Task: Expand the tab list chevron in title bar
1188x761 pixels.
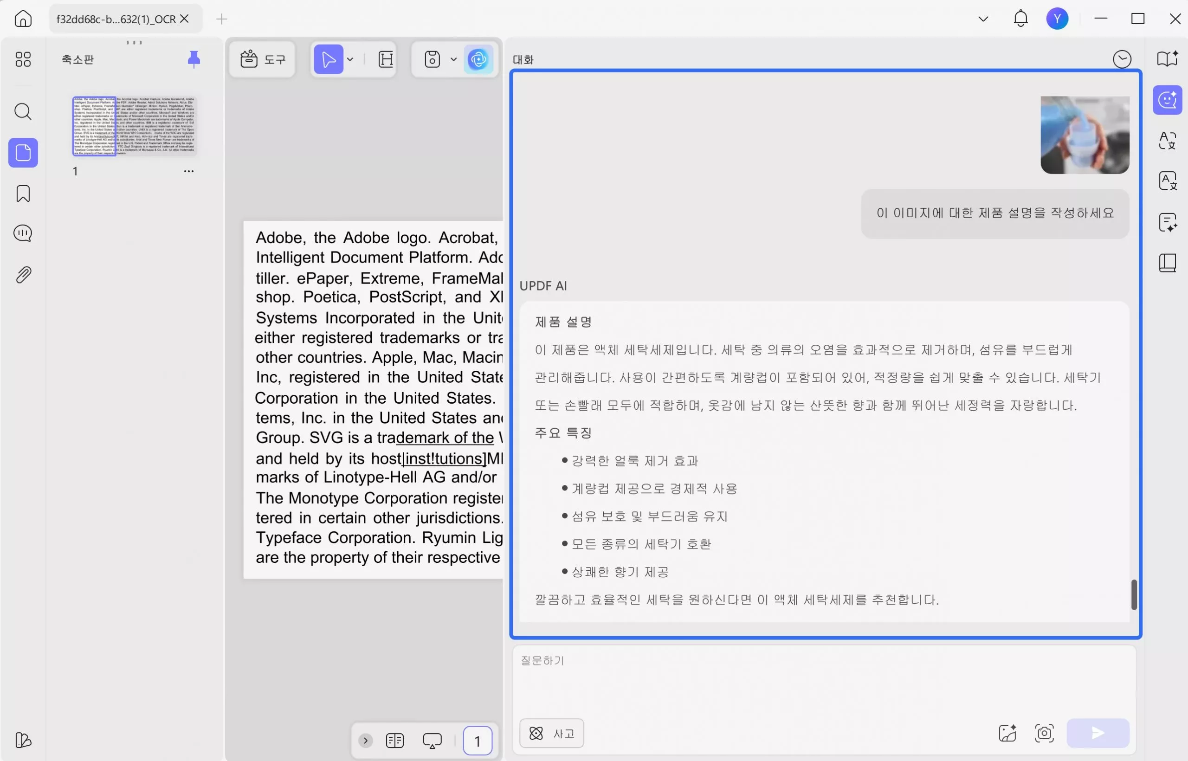Action: [983, 19]
